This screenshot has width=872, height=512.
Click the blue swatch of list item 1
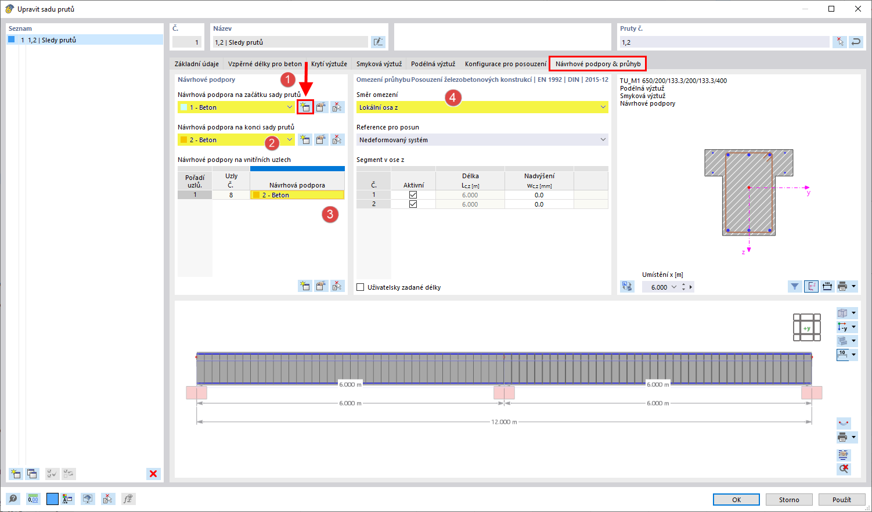point(12,39)
